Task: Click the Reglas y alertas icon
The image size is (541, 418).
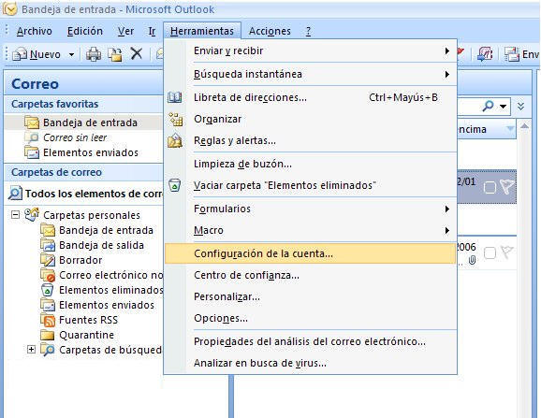Action: tap(175, 140)
